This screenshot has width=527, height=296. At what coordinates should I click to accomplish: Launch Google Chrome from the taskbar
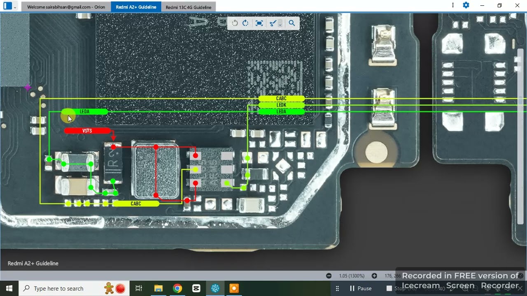click(177, 288)
